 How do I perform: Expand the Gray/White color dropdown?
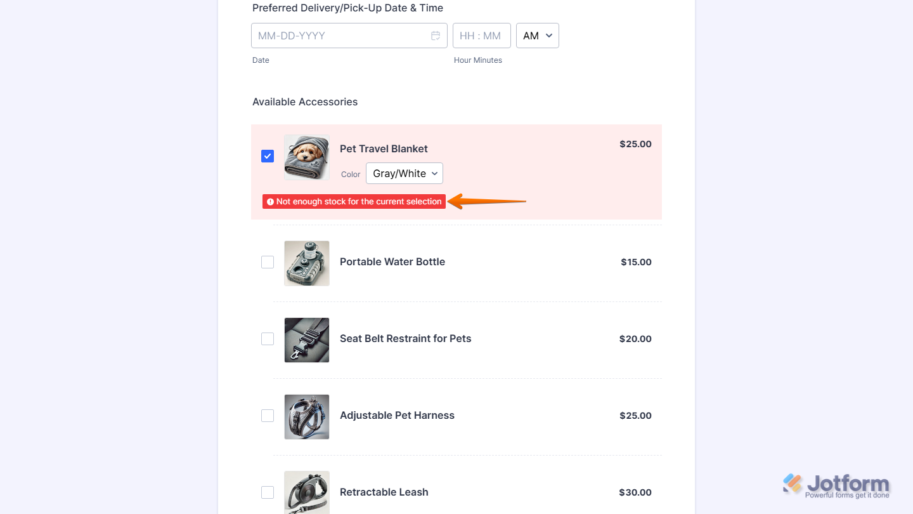[405, 173]
